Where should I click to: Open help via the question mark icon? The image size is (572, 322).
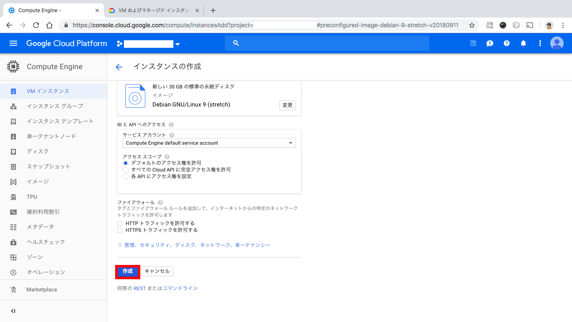pyautogui.click(x=506, y=43)
